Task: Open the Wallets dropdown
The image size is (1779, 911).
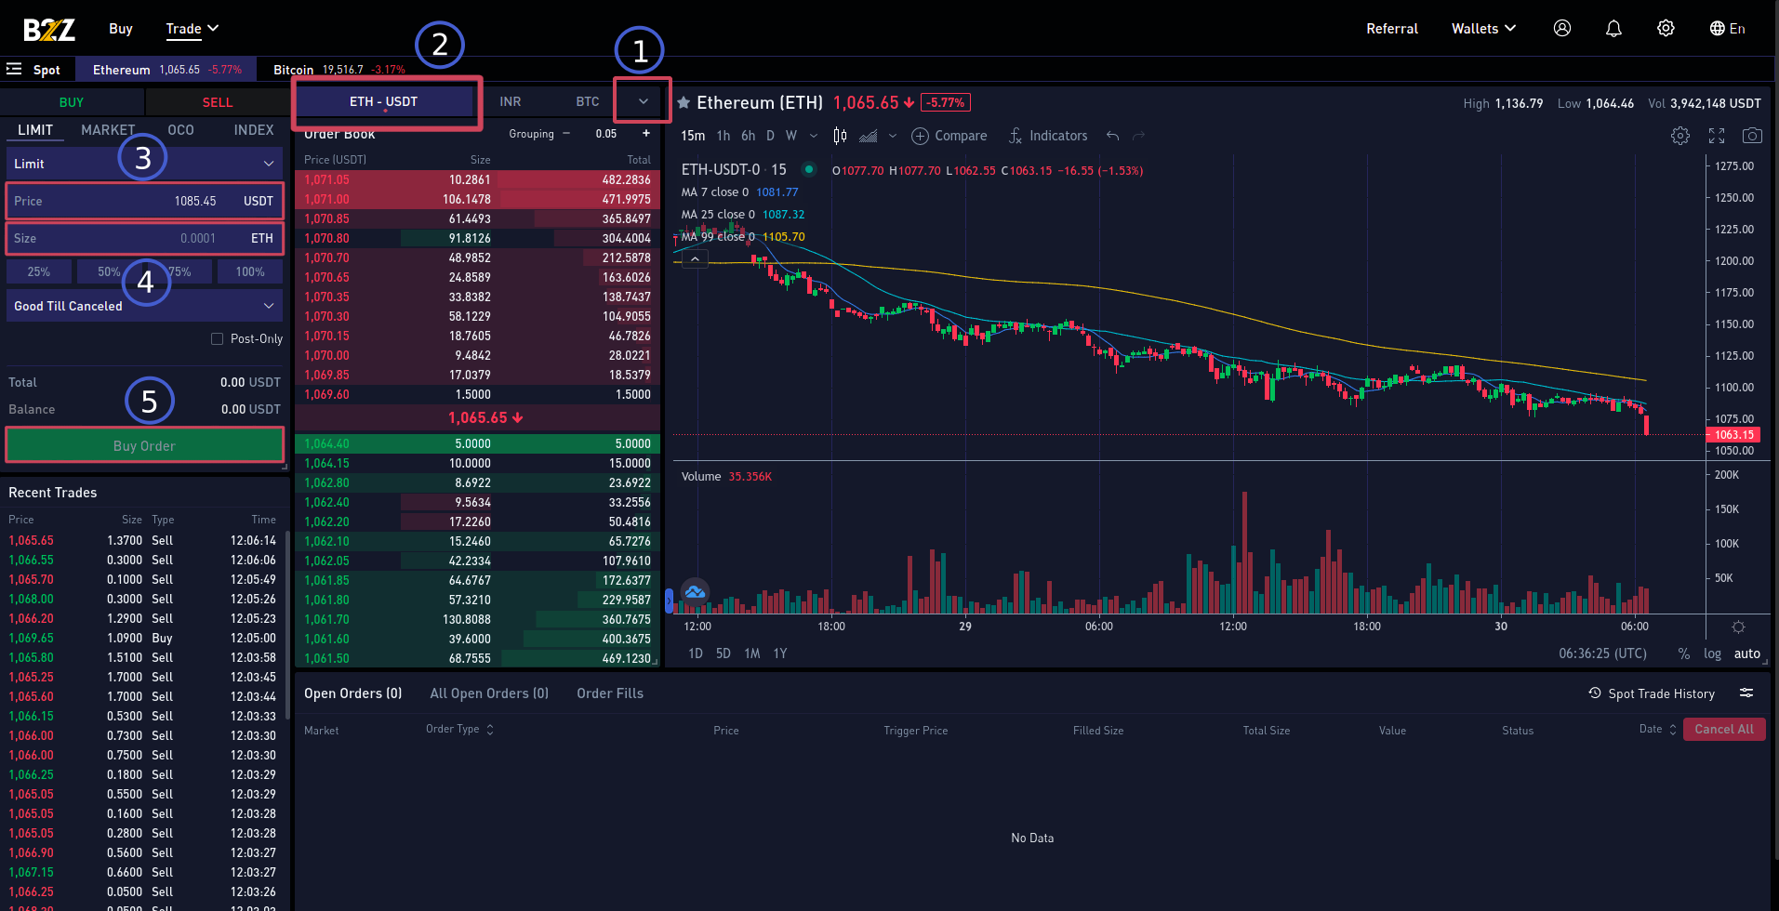Action: point(1484,29)
